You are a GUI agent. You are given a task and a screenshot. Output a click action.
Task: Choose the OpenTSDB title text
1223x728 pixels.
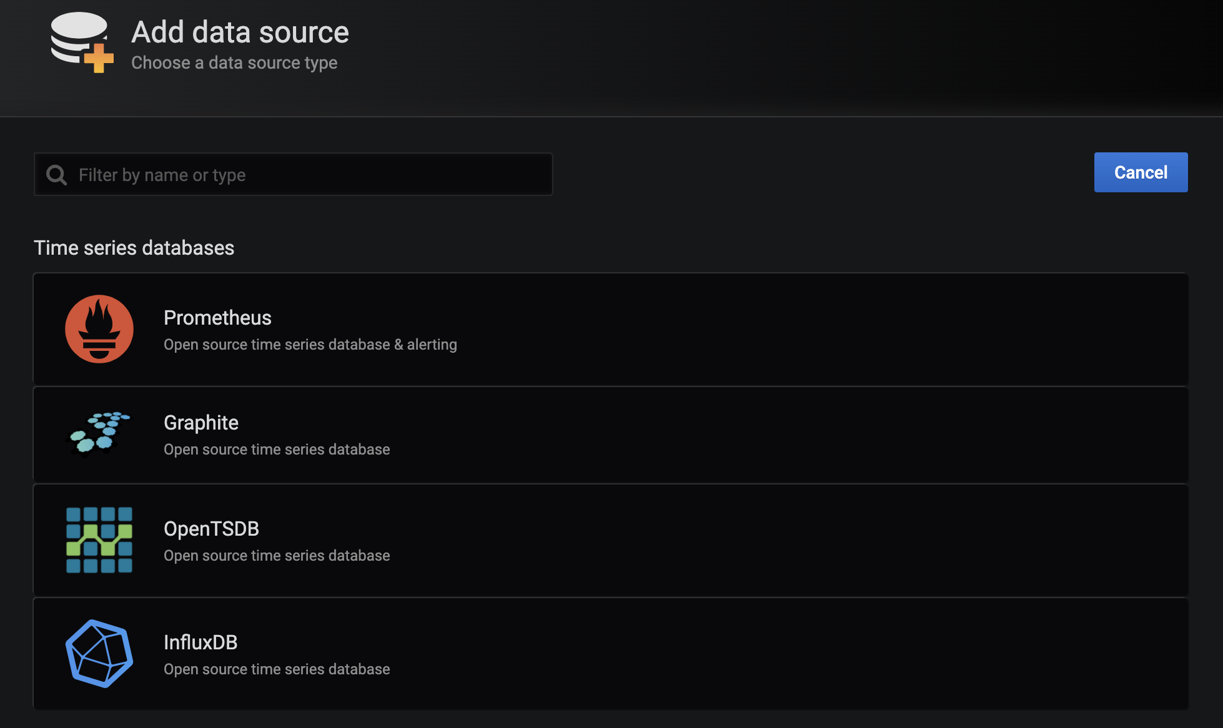click(x=211, y=529)
